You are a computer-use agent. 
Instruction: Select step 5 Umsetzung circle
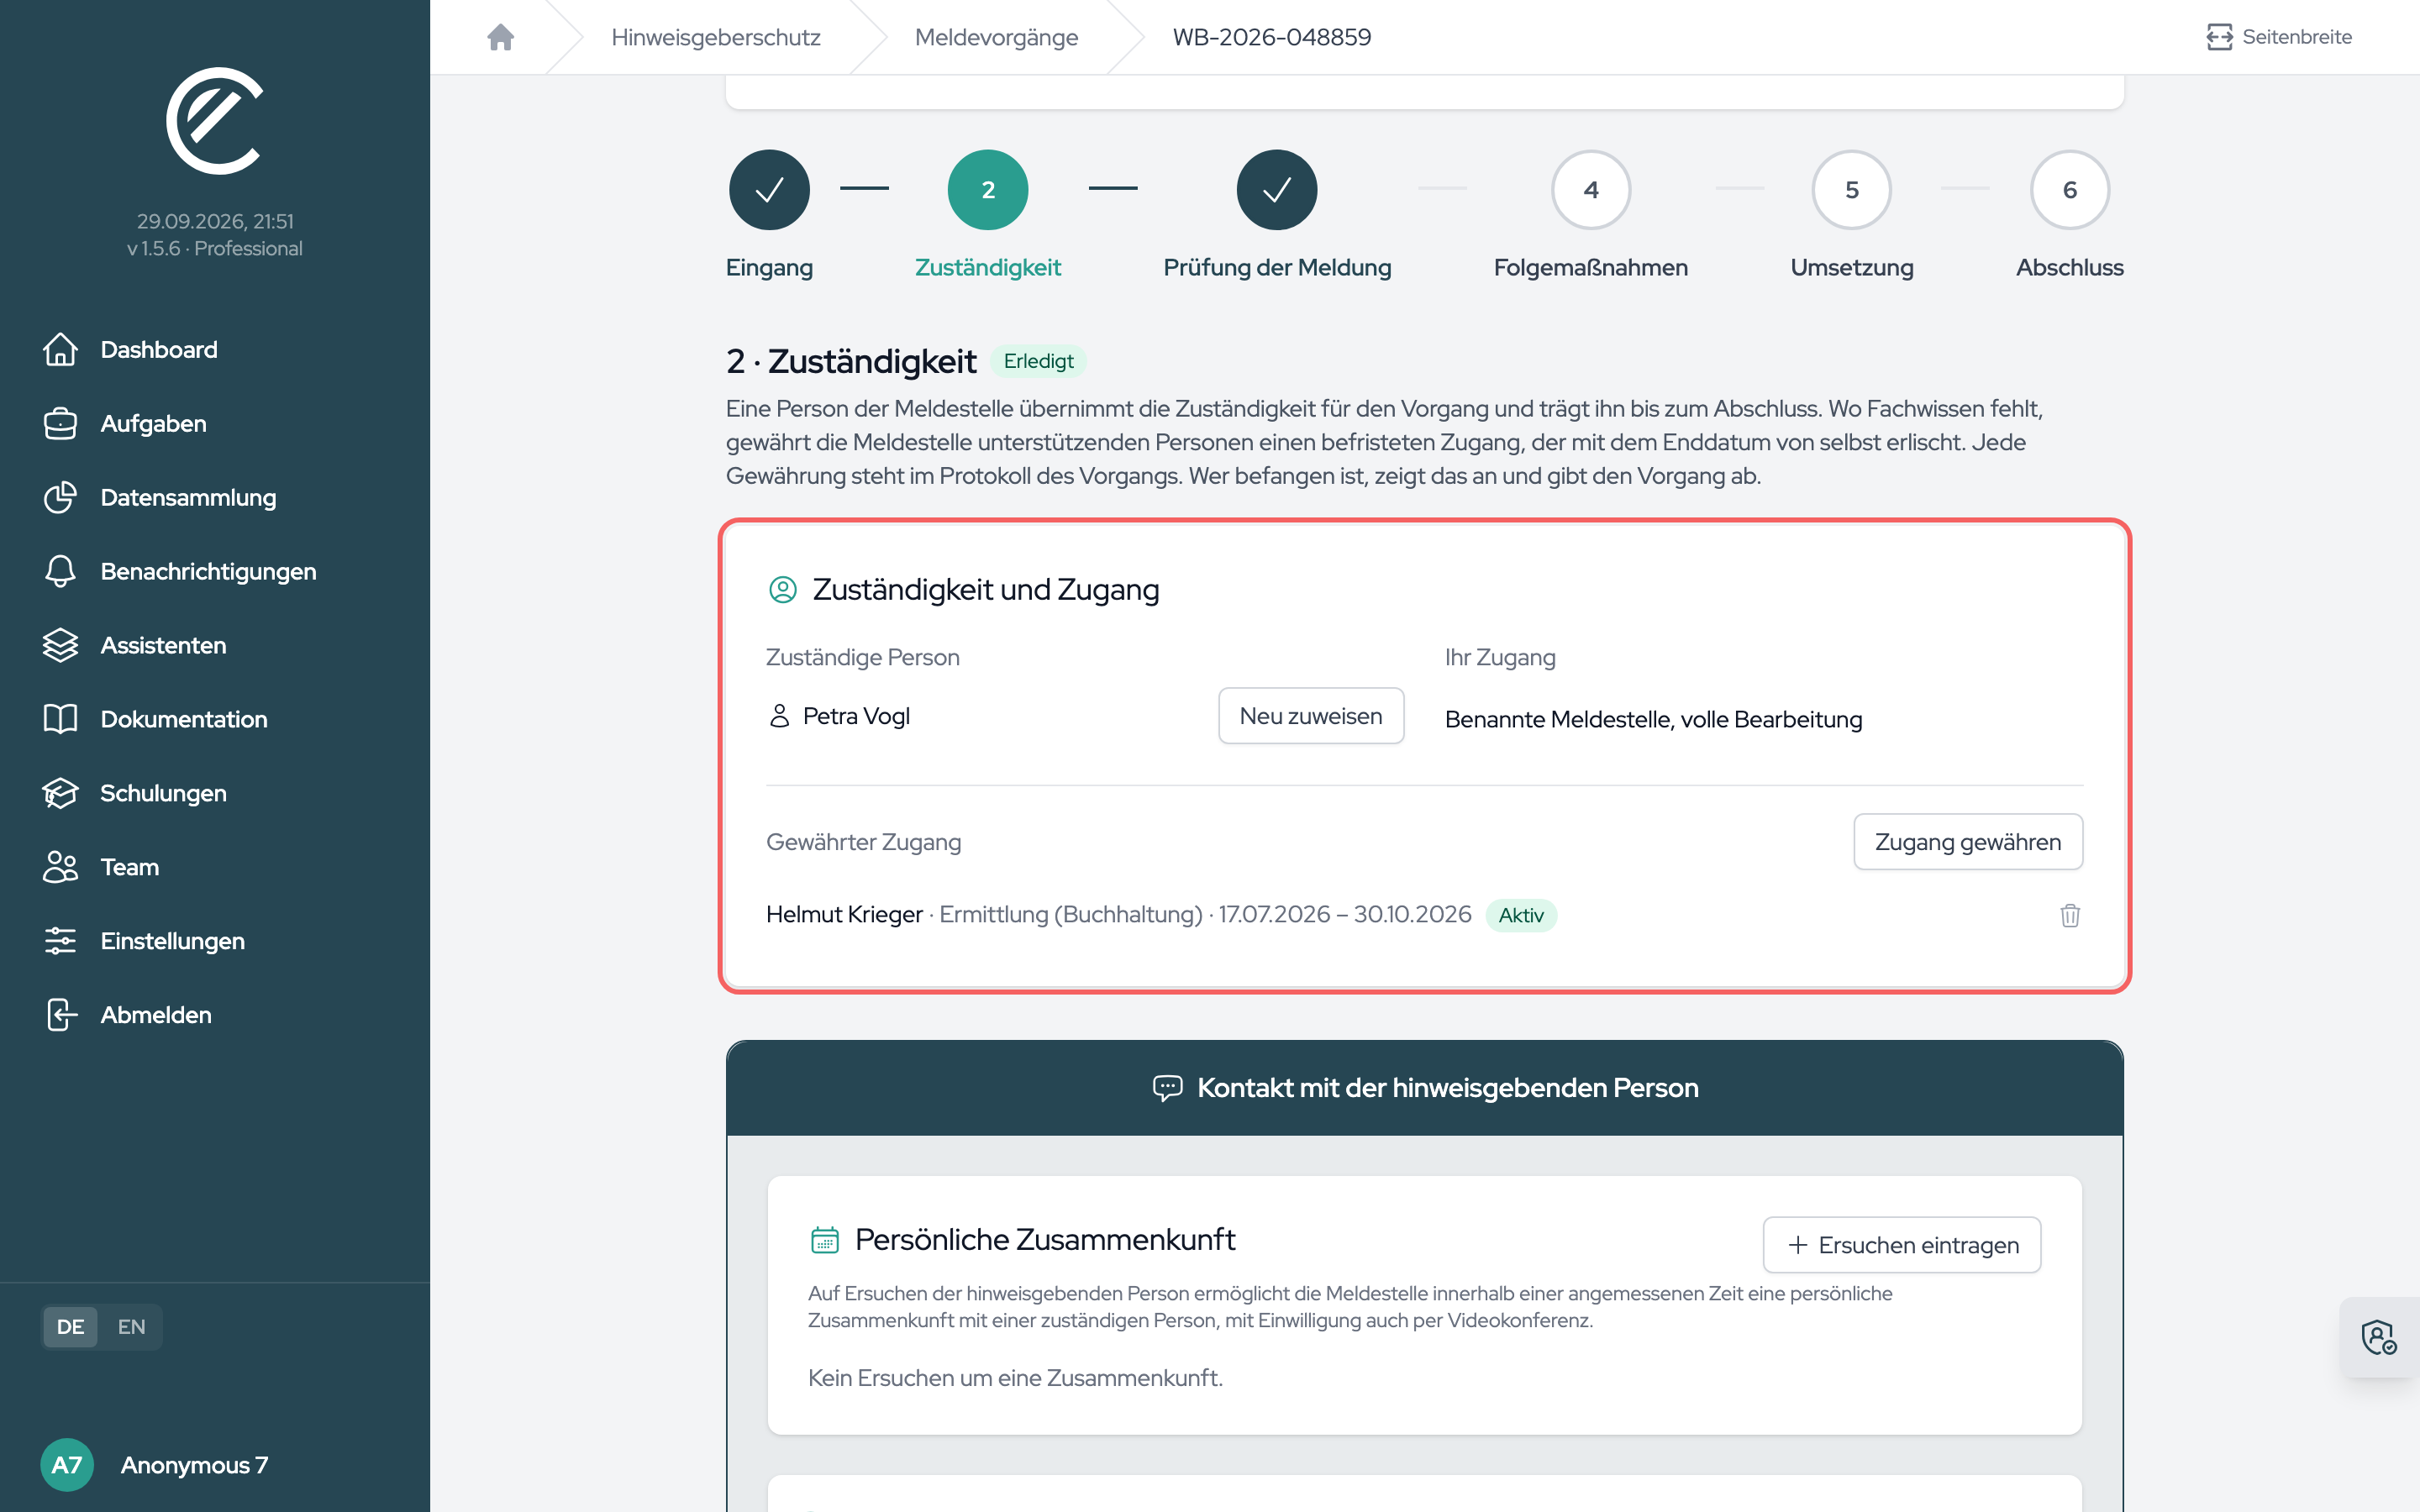(1852, 190)
